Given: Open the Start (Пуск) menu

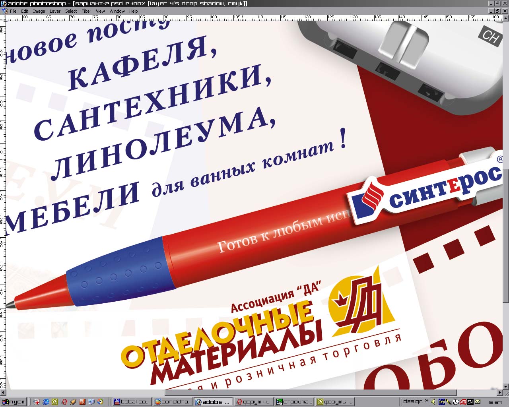Looking at the screenshot, I should point(14,401).
